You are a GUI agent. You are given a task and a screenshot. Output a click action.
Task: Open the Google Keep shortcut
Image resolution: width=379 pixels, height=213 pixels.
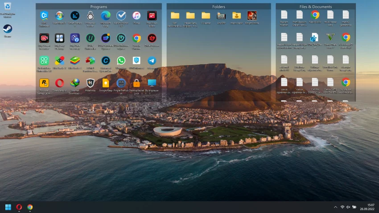click(106, 83)
